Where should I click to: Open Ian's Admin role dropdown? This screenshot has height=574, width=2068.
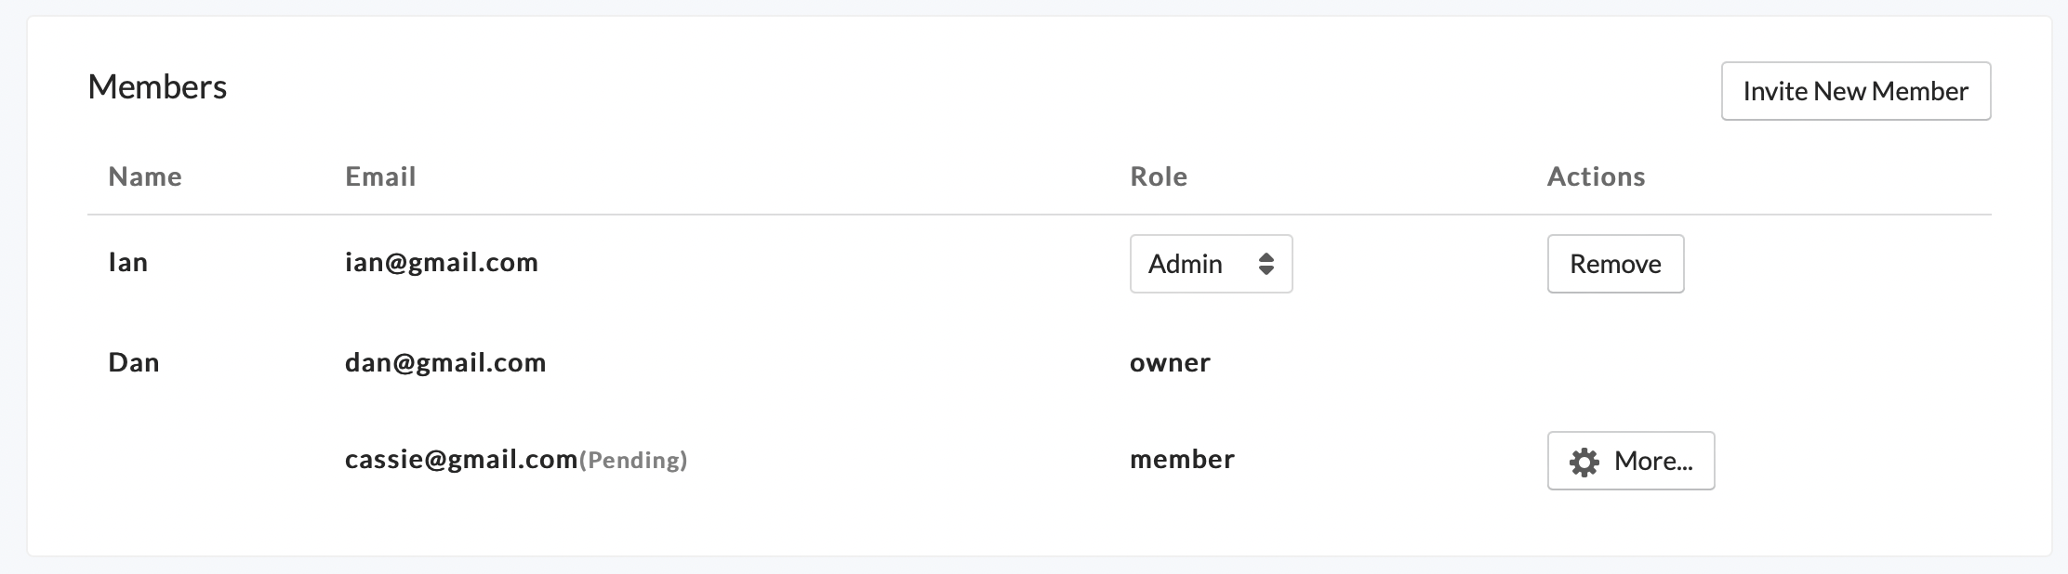coord(1210,264)
